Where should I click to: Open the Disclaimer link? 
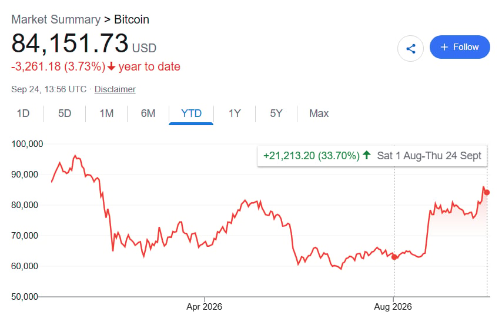(x=115, y=89)
